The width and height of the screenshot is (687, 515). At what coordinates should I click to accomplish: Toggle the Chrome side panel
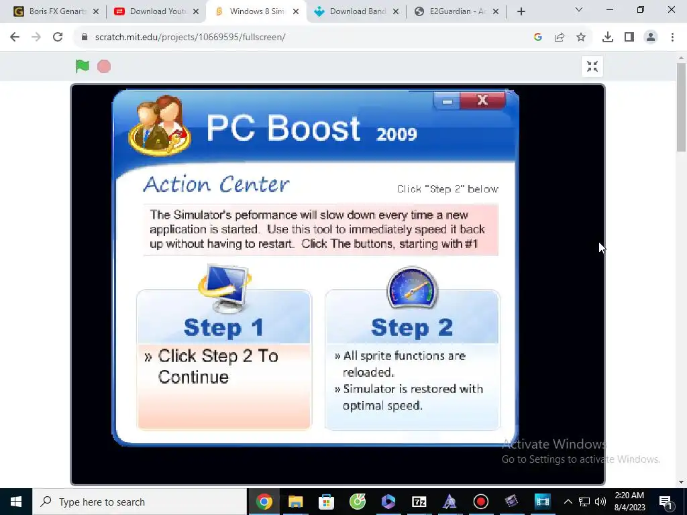[x=629, y=38]
